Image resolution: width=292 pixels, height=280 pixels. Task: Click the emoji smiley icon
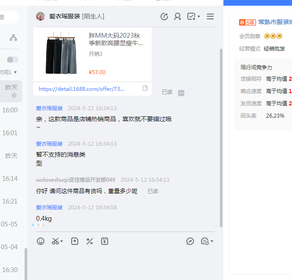[x=40, y=241]
